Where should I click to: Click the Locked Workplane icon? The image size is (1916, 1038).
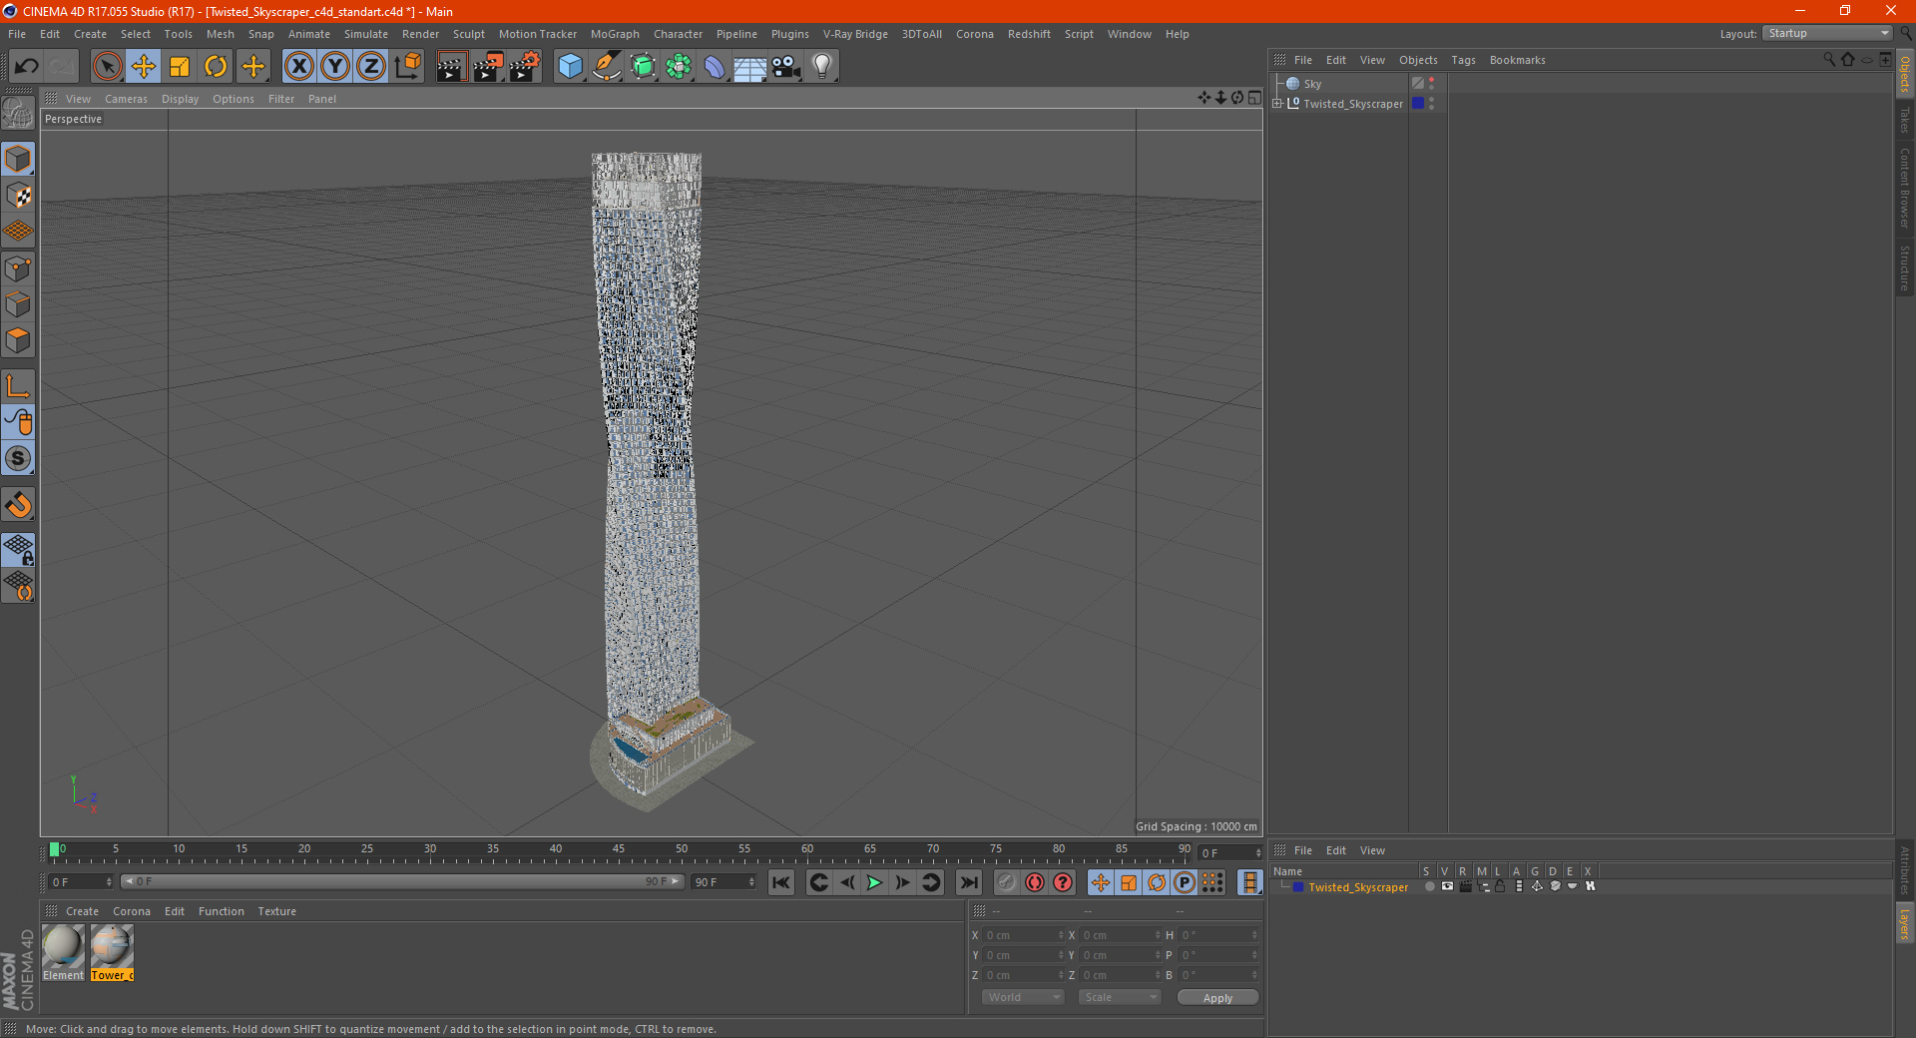click(18, 549)
